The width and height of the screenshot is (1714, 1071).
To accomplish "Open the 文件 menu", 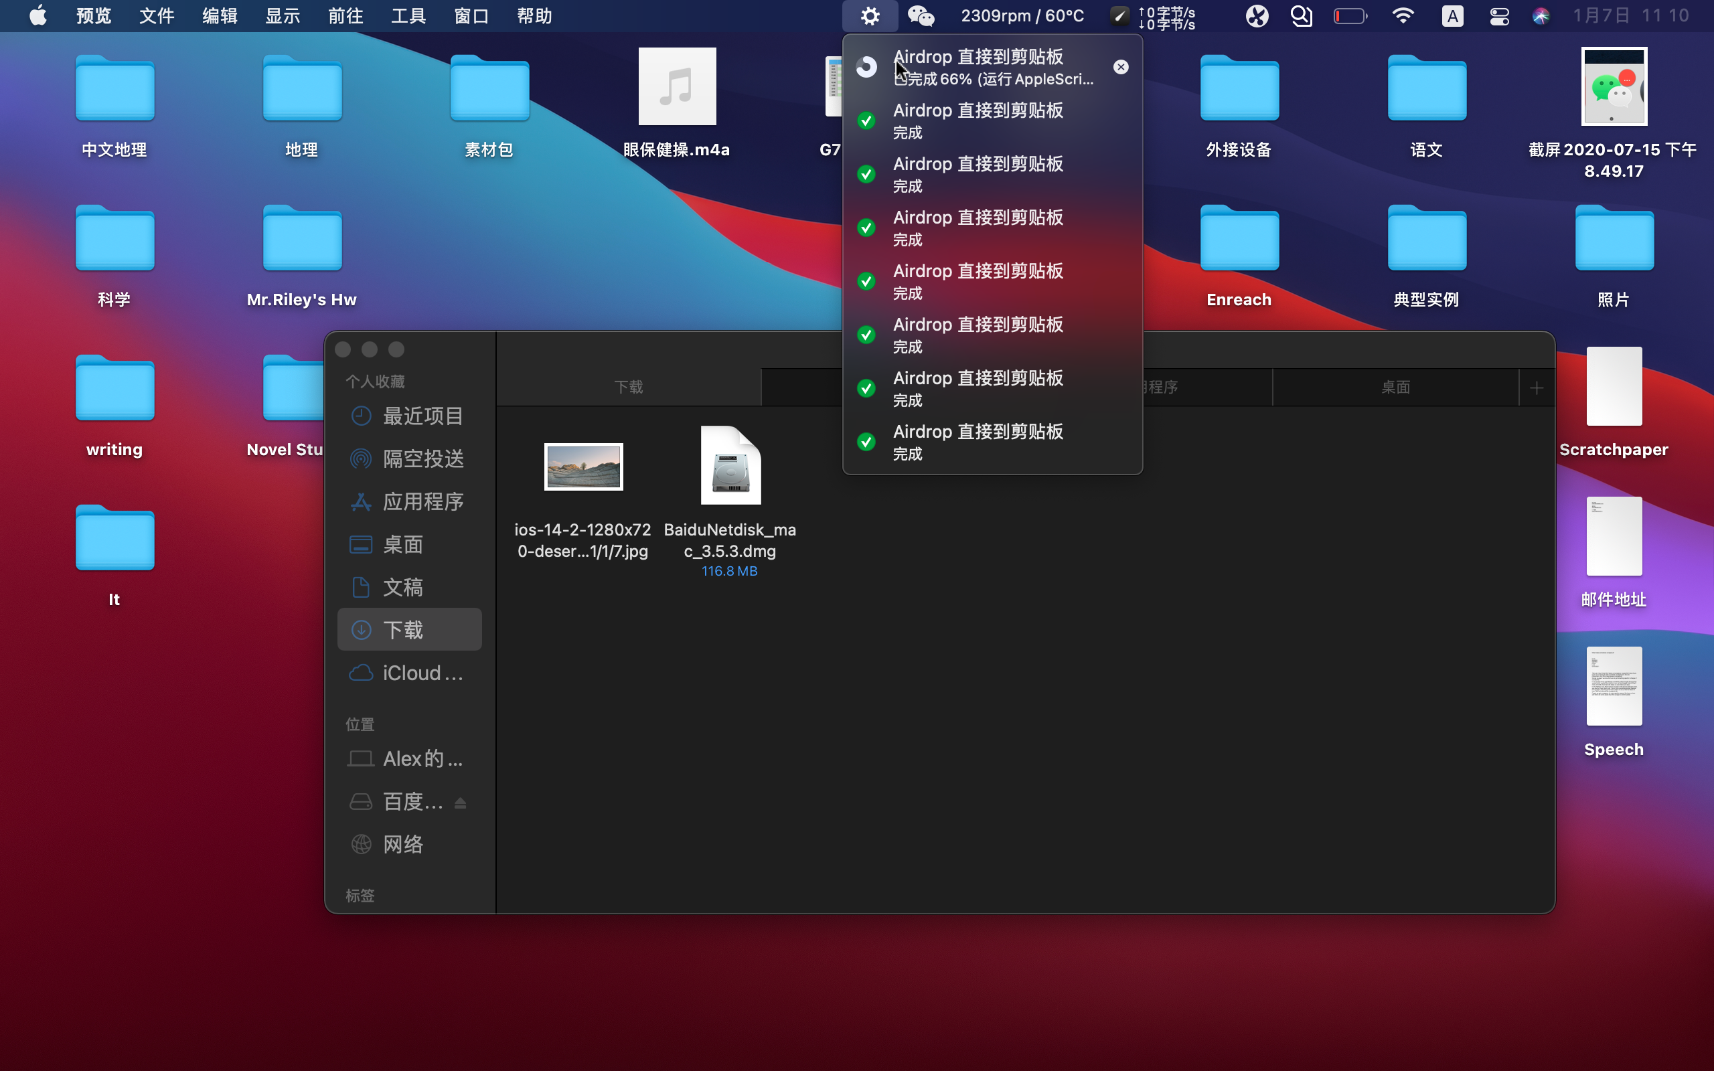I will click(157, 15).
